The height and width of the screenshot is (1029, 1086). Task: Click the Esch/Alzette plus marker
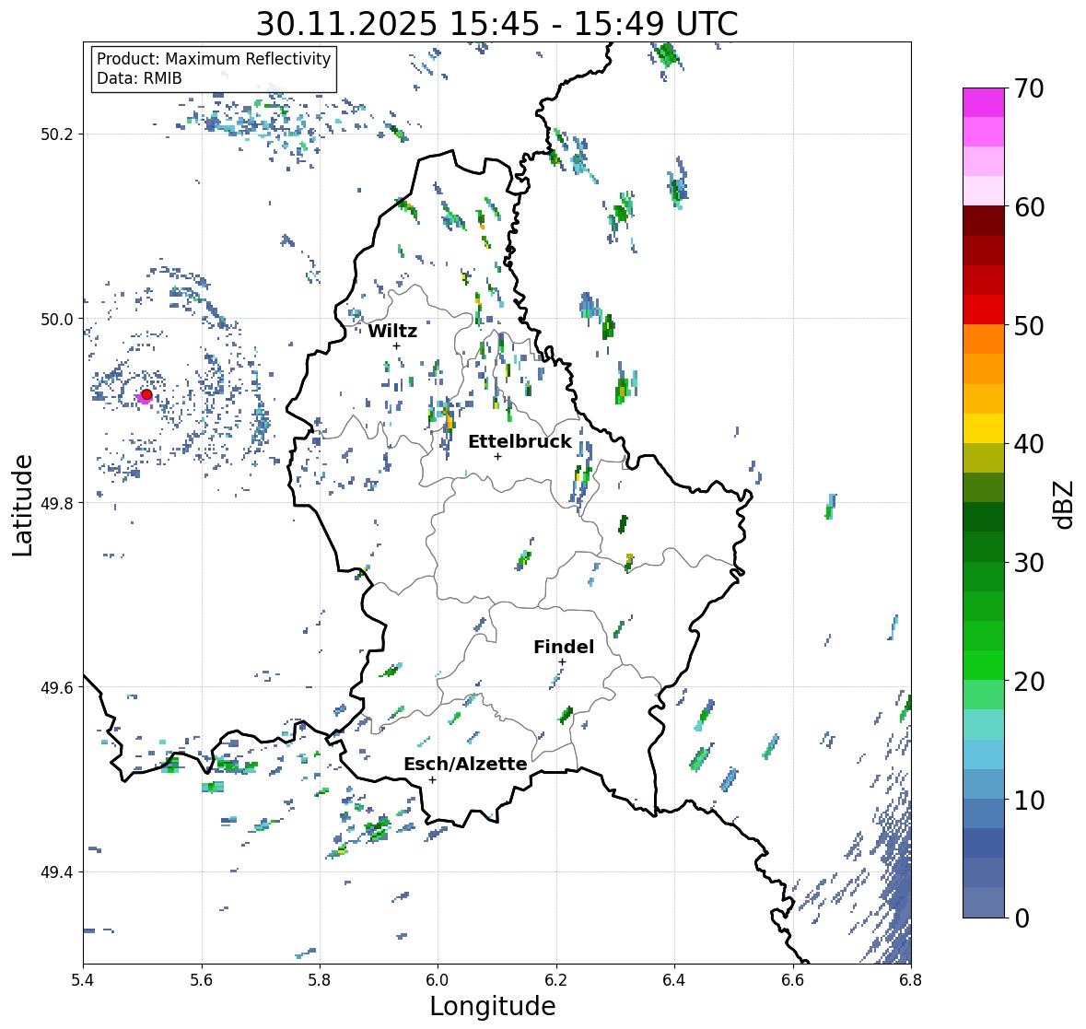point(432,779)
